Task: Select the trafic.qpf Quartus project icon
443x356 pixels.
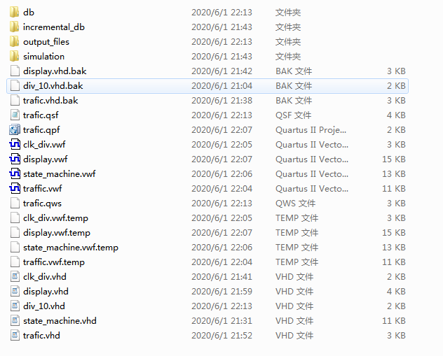Action: [15, 129]
